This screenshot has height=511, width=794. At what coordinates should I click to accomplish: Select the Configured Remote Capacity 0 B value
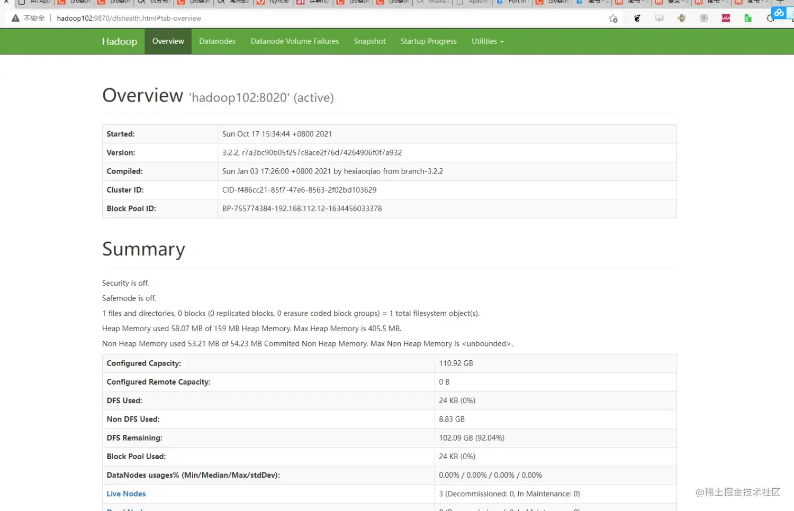[444, 382]
